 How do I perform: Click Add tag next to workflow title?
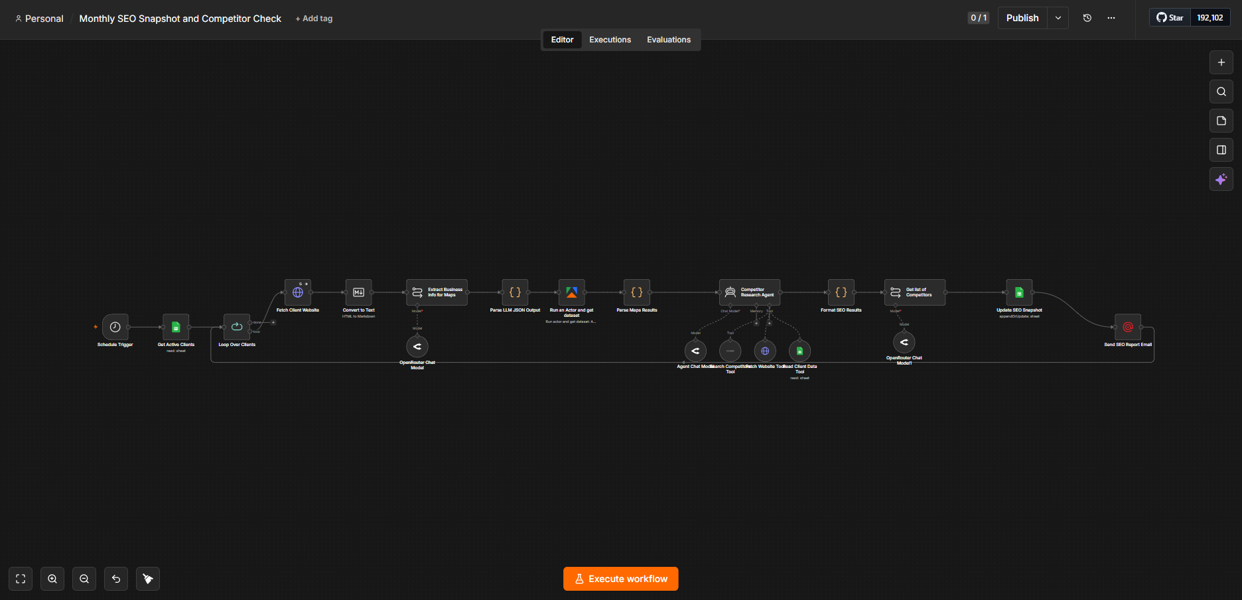pyautogui.click(x=314, y=19)
